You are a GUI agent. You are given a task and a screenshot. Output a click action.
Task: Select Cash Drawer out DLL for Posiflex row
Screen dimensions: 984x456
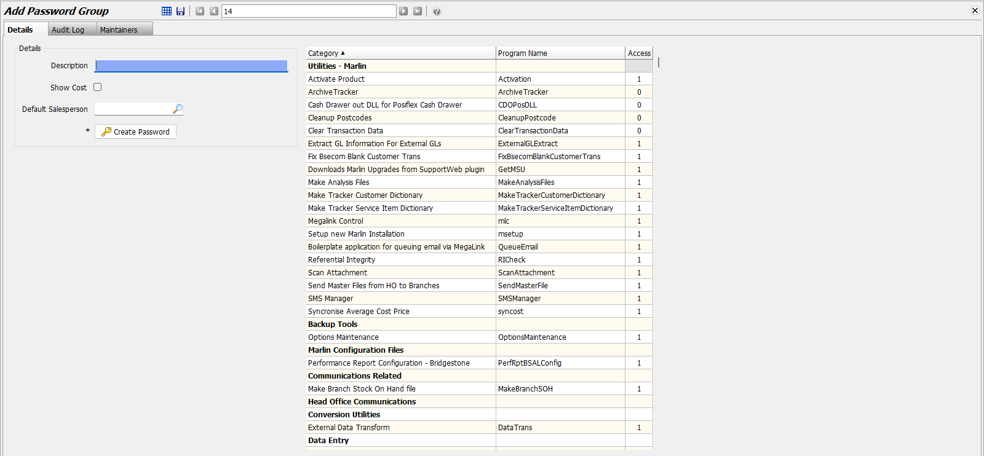click(479, 104)
